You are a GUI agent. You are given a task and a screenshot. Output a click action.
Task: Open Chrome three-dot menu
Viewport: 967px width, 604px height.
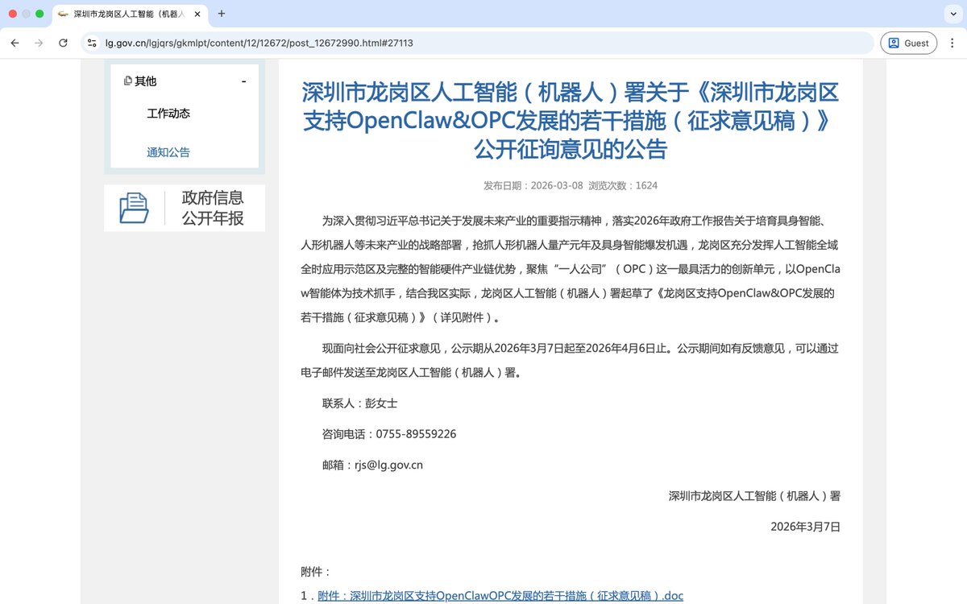point(952,43)
